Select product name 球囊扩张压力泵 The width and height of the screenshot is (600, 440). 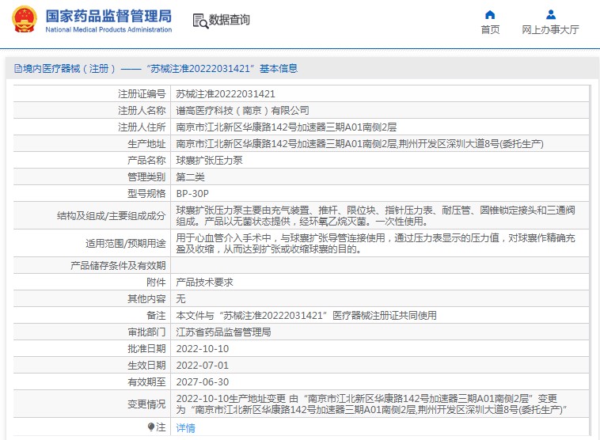[209, 161]
